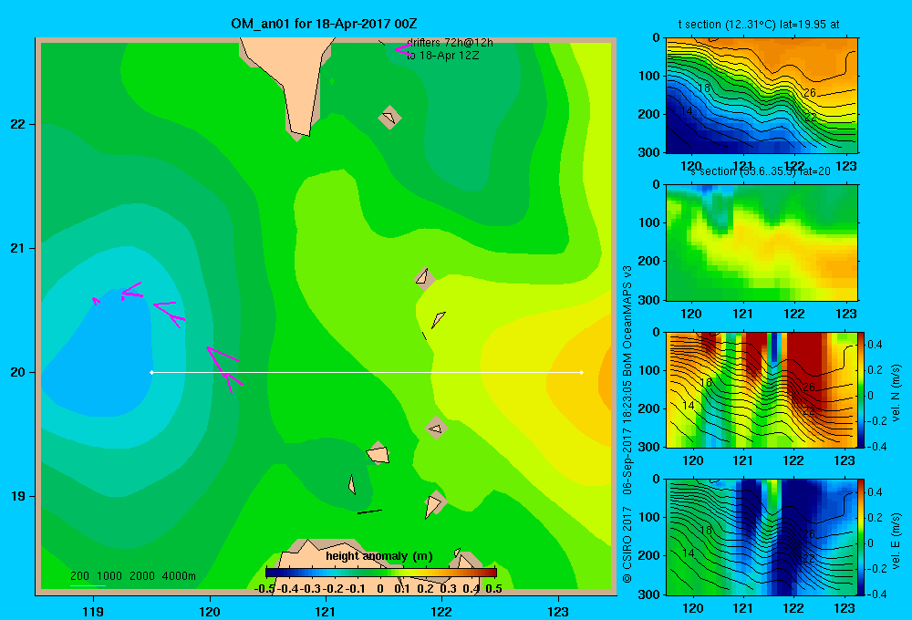Click the main map latitude tick label 21
The width and height of the screenshot is (912, 620).
[18, 248]
